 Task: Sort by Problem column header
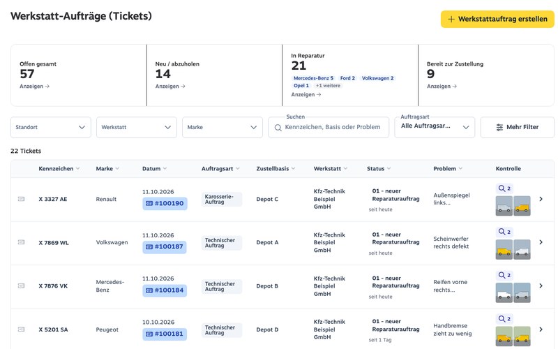tap(448, 168)
